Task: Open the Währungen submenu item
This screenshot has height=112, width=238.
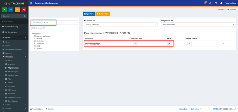Action: pos(14,90)
